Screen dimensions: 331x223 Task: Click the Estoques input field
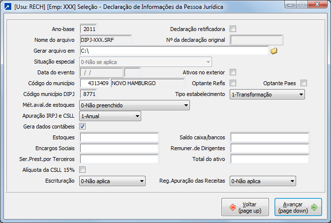pyautogui.click(x=119, y=137)
